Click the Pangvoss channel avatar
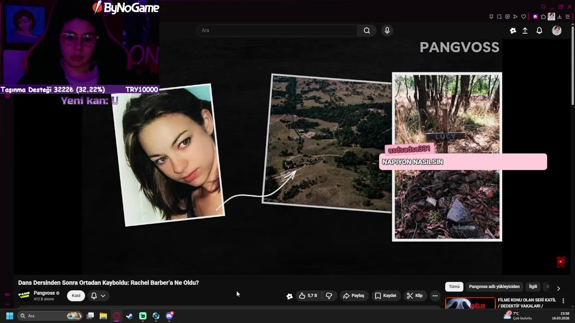 point(24,296)
